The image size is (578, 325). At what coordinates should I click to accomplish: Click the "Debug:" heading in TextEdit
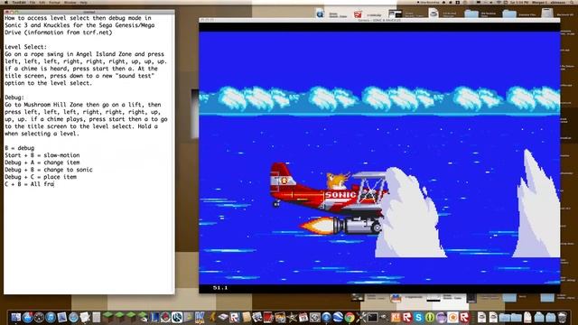click(14, 97)
